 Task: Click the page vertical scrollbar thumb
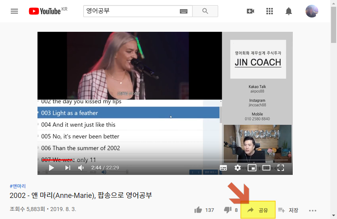pos(333,25)
